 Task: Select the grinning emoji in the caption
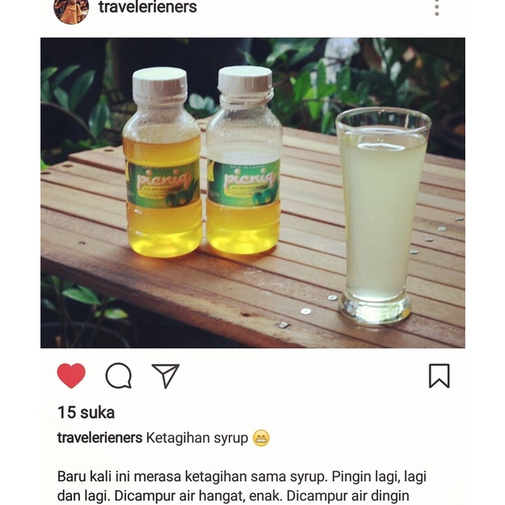point(261,438)
